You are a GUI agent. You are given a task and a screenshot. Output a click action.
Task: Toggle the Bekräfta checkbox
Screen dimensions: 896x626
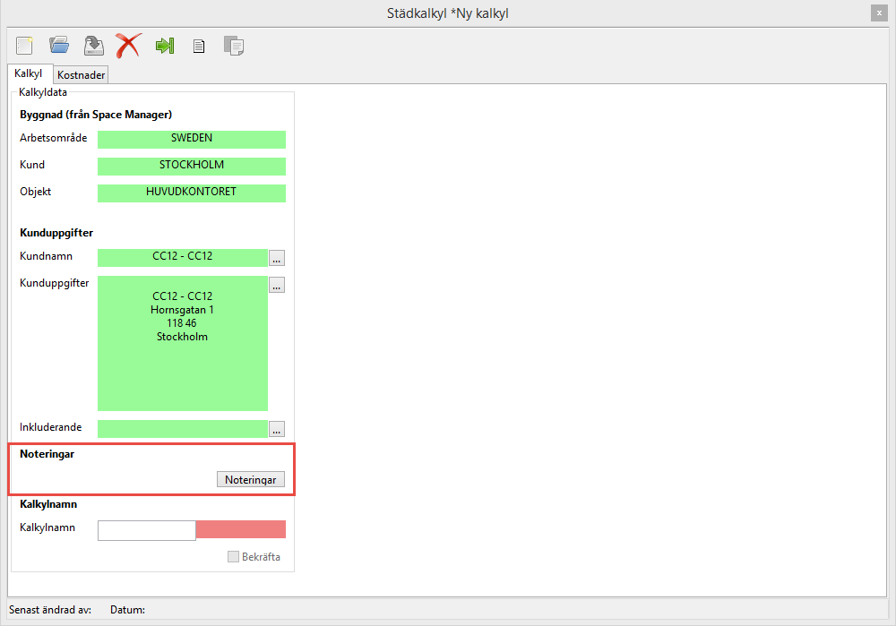tap(234, 557)
